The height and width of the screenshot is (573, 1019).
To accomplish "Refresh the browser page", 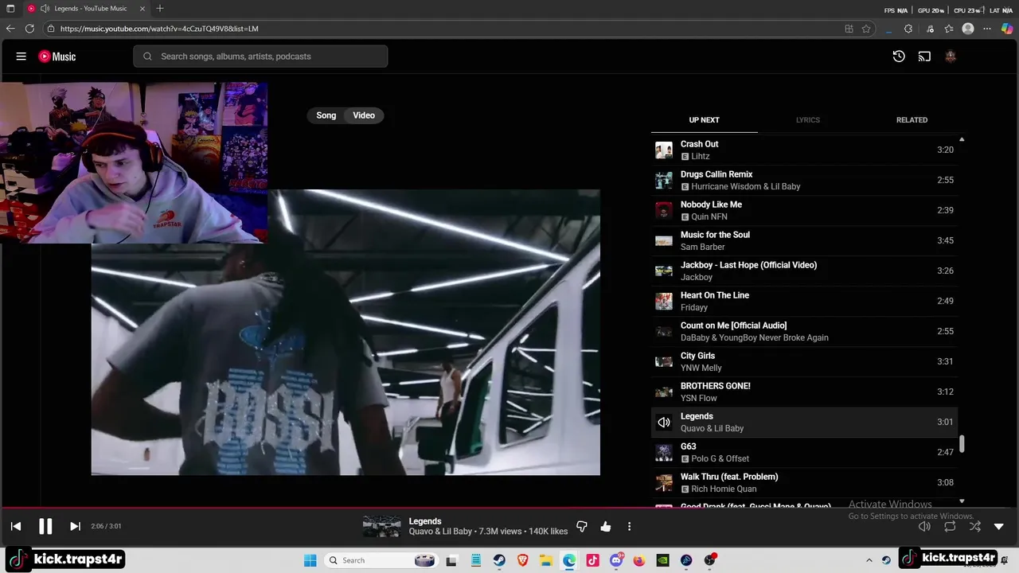I will tap(29, 29).
